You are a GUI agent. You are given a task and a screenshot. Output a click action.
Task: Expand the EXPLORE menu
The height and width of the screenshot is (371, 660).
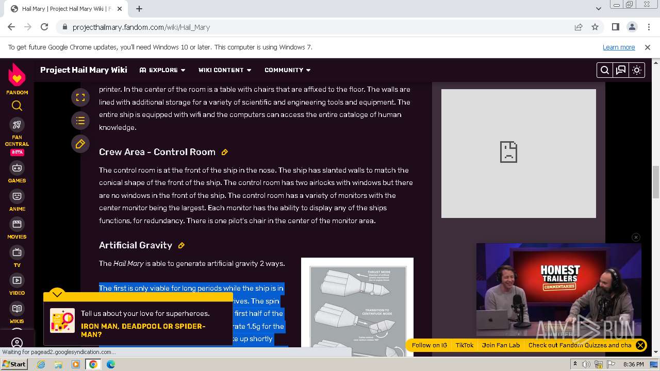[162, 70]
